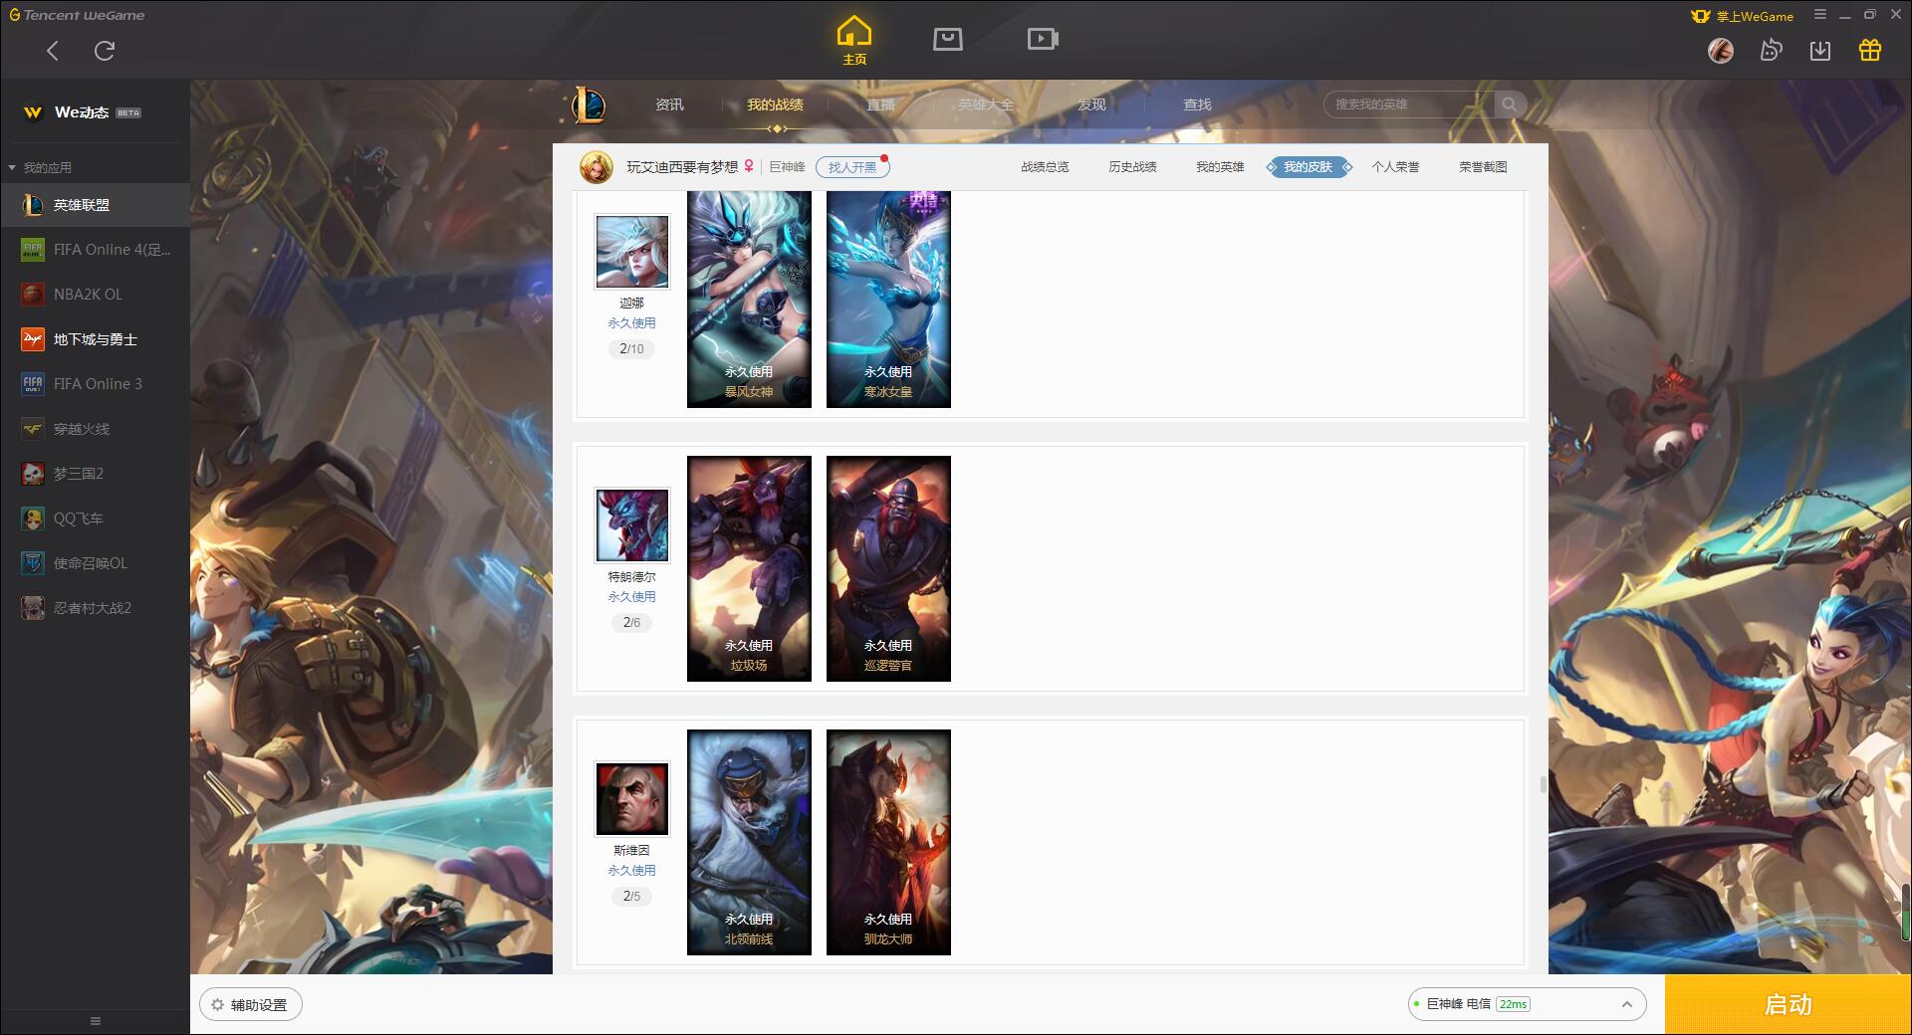Image resolution: width=1912 pixels, height=1035 pixels.
Task: Select 梦三国2 in app list
Action: pos(95,474)
